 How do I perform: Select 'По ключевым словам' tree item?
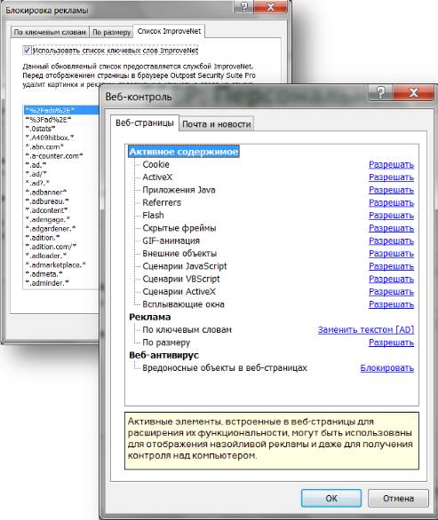coord(187,329)
